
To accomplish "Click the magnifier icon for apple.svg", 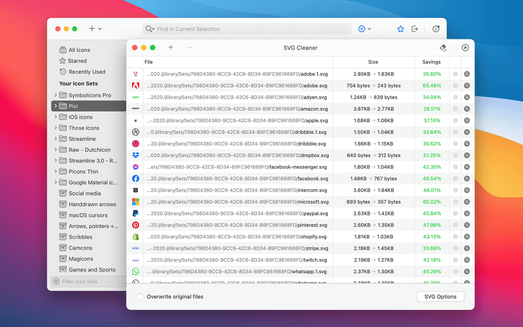I will 467,120.
